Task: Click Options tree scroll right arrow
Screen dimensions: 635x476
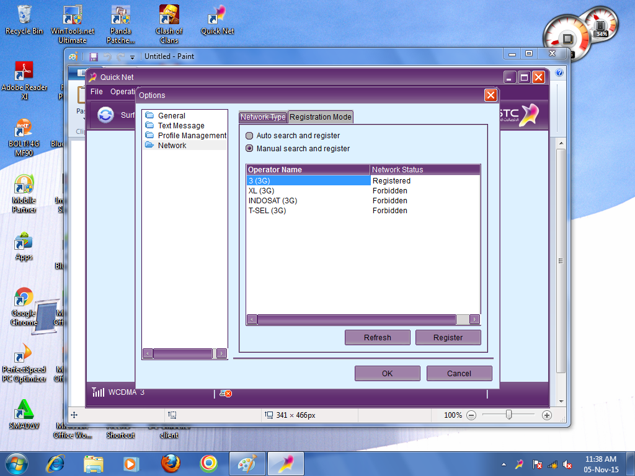Action: tap(221, 353)
